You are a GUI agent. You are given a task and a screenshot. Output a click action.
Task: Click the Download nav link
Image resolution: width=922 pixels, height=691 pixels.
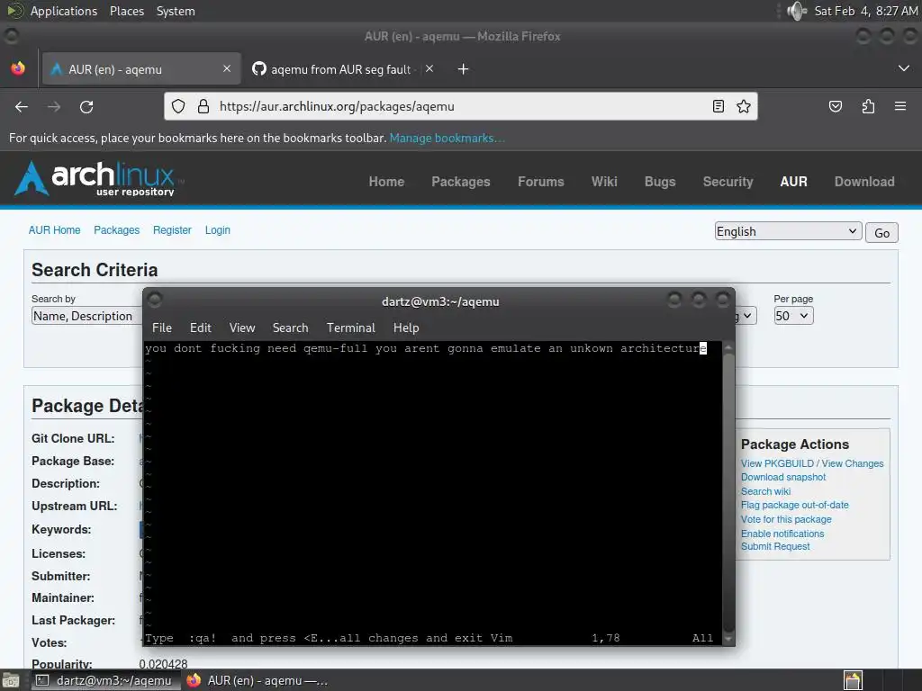point(864,182)
